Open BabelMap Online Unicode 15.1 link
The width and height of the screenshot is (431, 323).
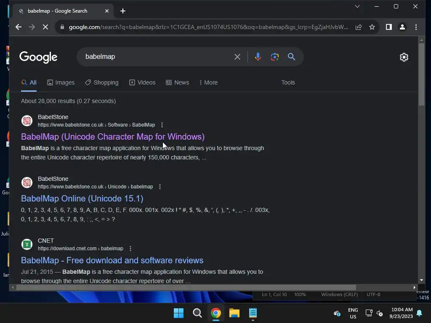pyautogui.click(x=82, y=199)
